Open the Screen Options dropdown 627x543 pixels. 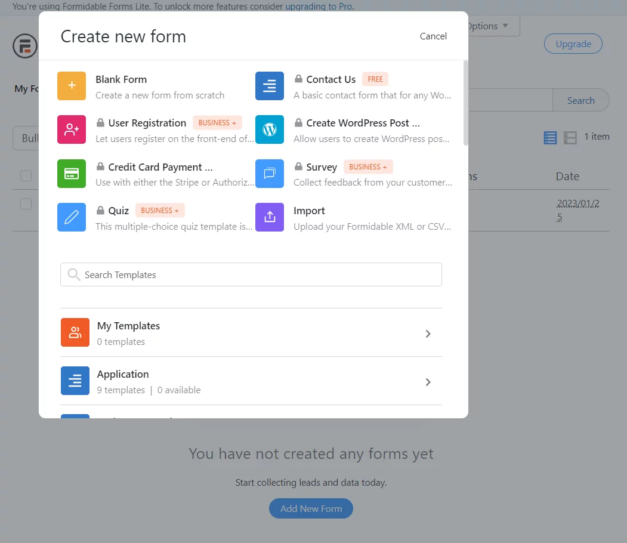tap(493, 26)
